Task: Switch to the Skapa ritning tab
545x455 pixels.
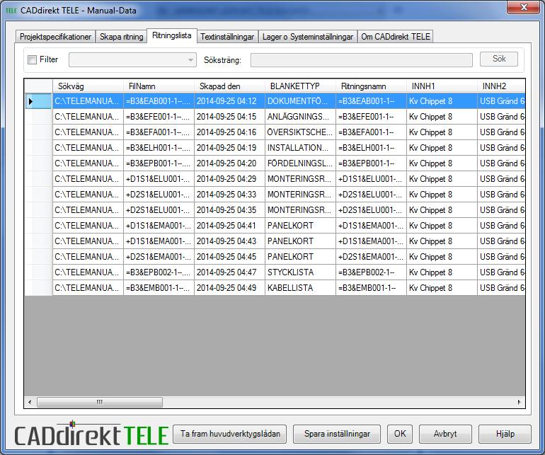Action: point(121,37)
